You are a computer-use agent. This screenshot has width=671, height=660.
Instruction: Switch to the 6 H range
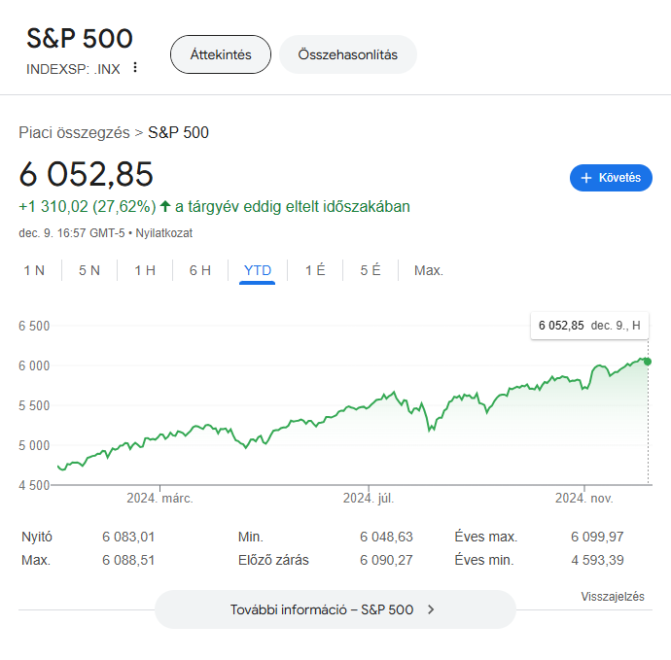point(200,270)
